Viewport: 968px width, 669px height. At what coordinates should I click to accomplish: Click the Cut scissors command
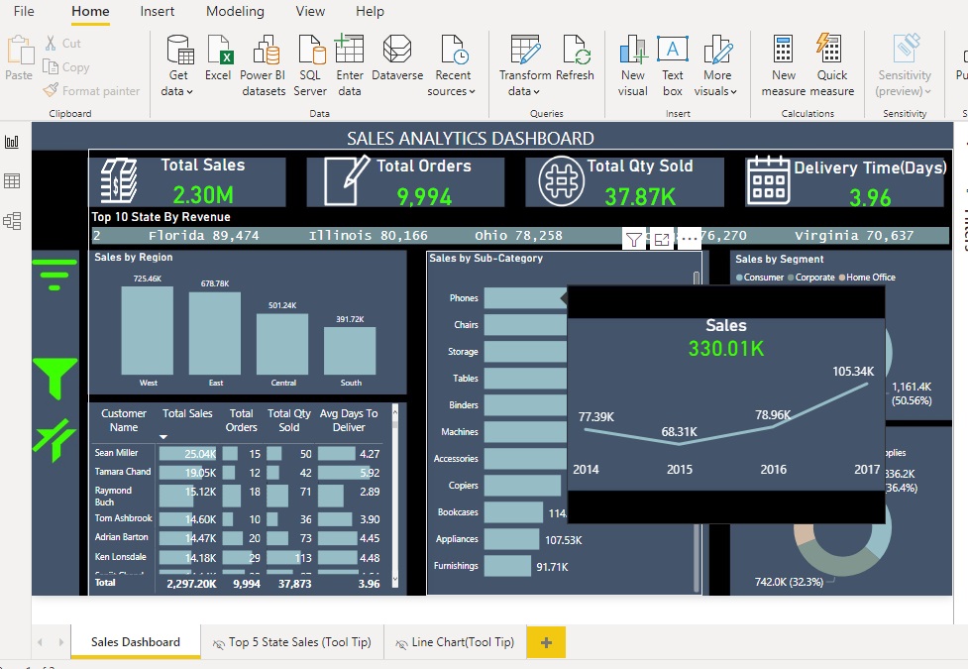click(x=62, y=44)
